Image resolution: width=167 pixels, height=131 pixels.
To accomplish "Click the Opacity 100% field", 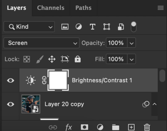I will point(117,43).
